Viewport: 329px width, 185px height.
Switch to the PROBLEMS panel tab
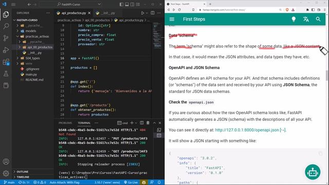(65, 123)
